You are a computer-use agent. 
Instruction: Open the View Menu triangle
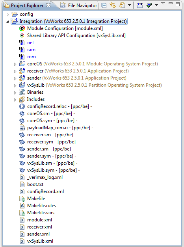(163, 3)
